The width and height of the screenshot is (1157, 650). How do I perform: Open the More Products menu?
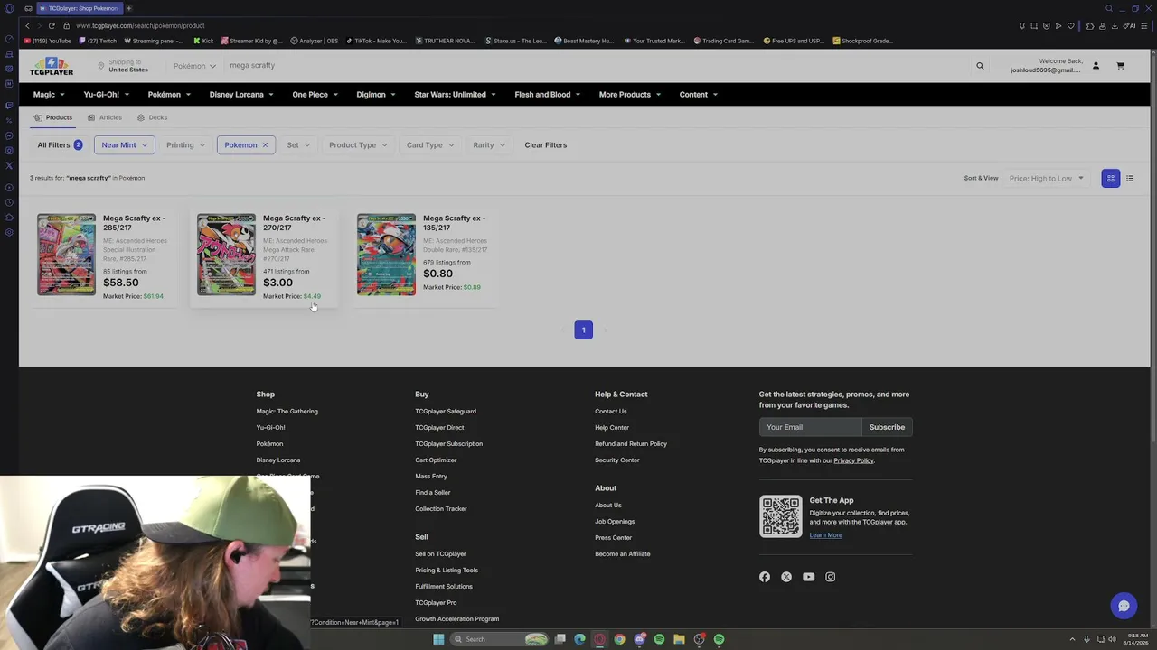pyautogui.click(x=630, y=94)
